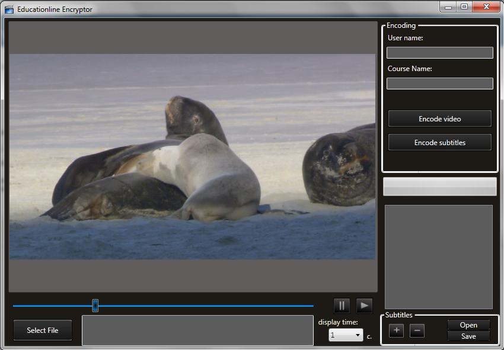Remove a subtitle with the minus button

[417, 331]
